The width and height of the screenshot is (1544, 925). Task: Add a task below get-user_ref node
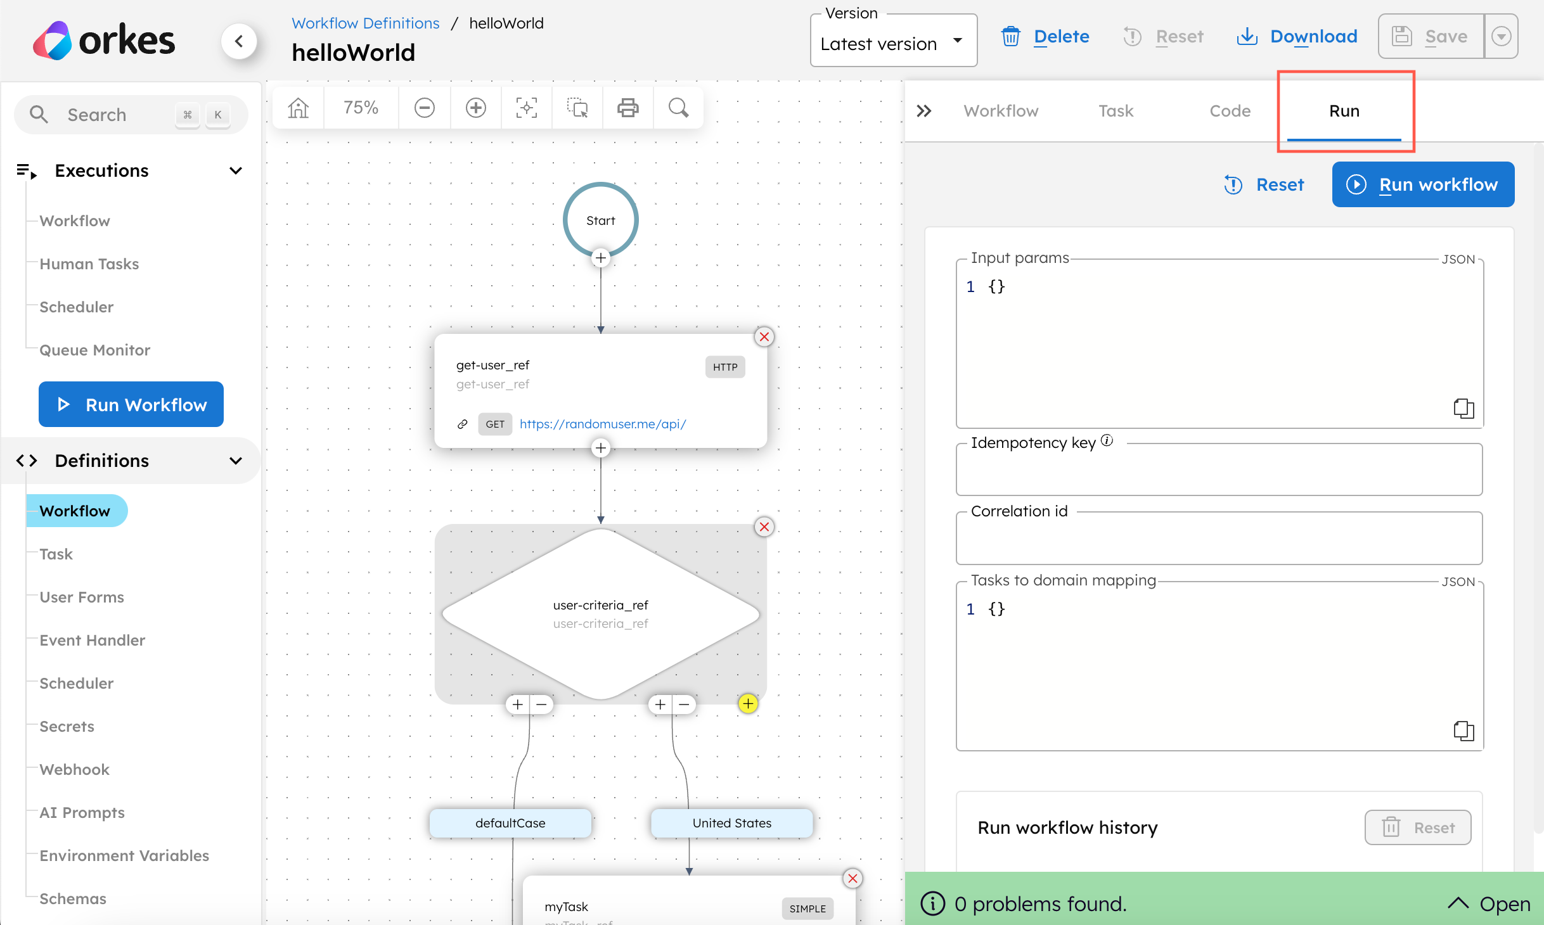600,448
